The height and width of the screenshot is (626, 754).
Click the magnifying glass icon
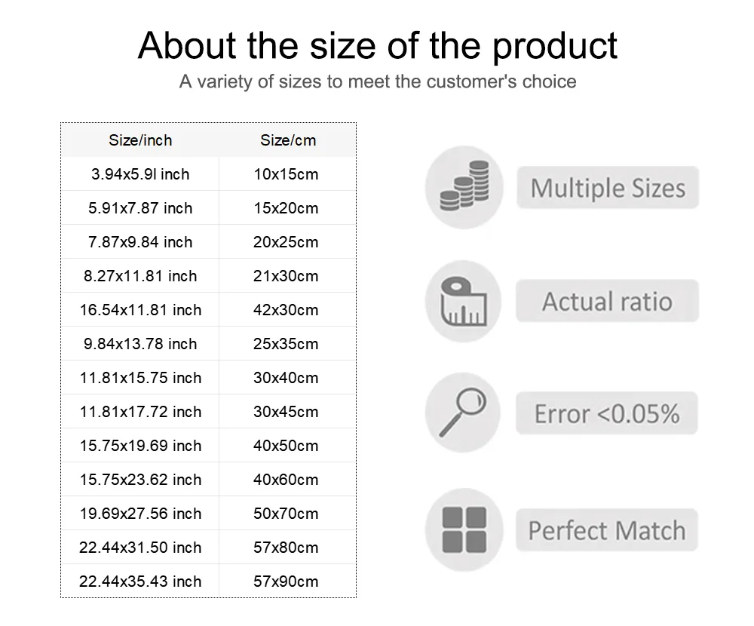(463, 413)
